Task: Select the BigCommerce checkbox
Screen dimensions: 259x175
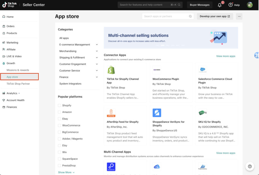Action: click(x=59, y=132)
